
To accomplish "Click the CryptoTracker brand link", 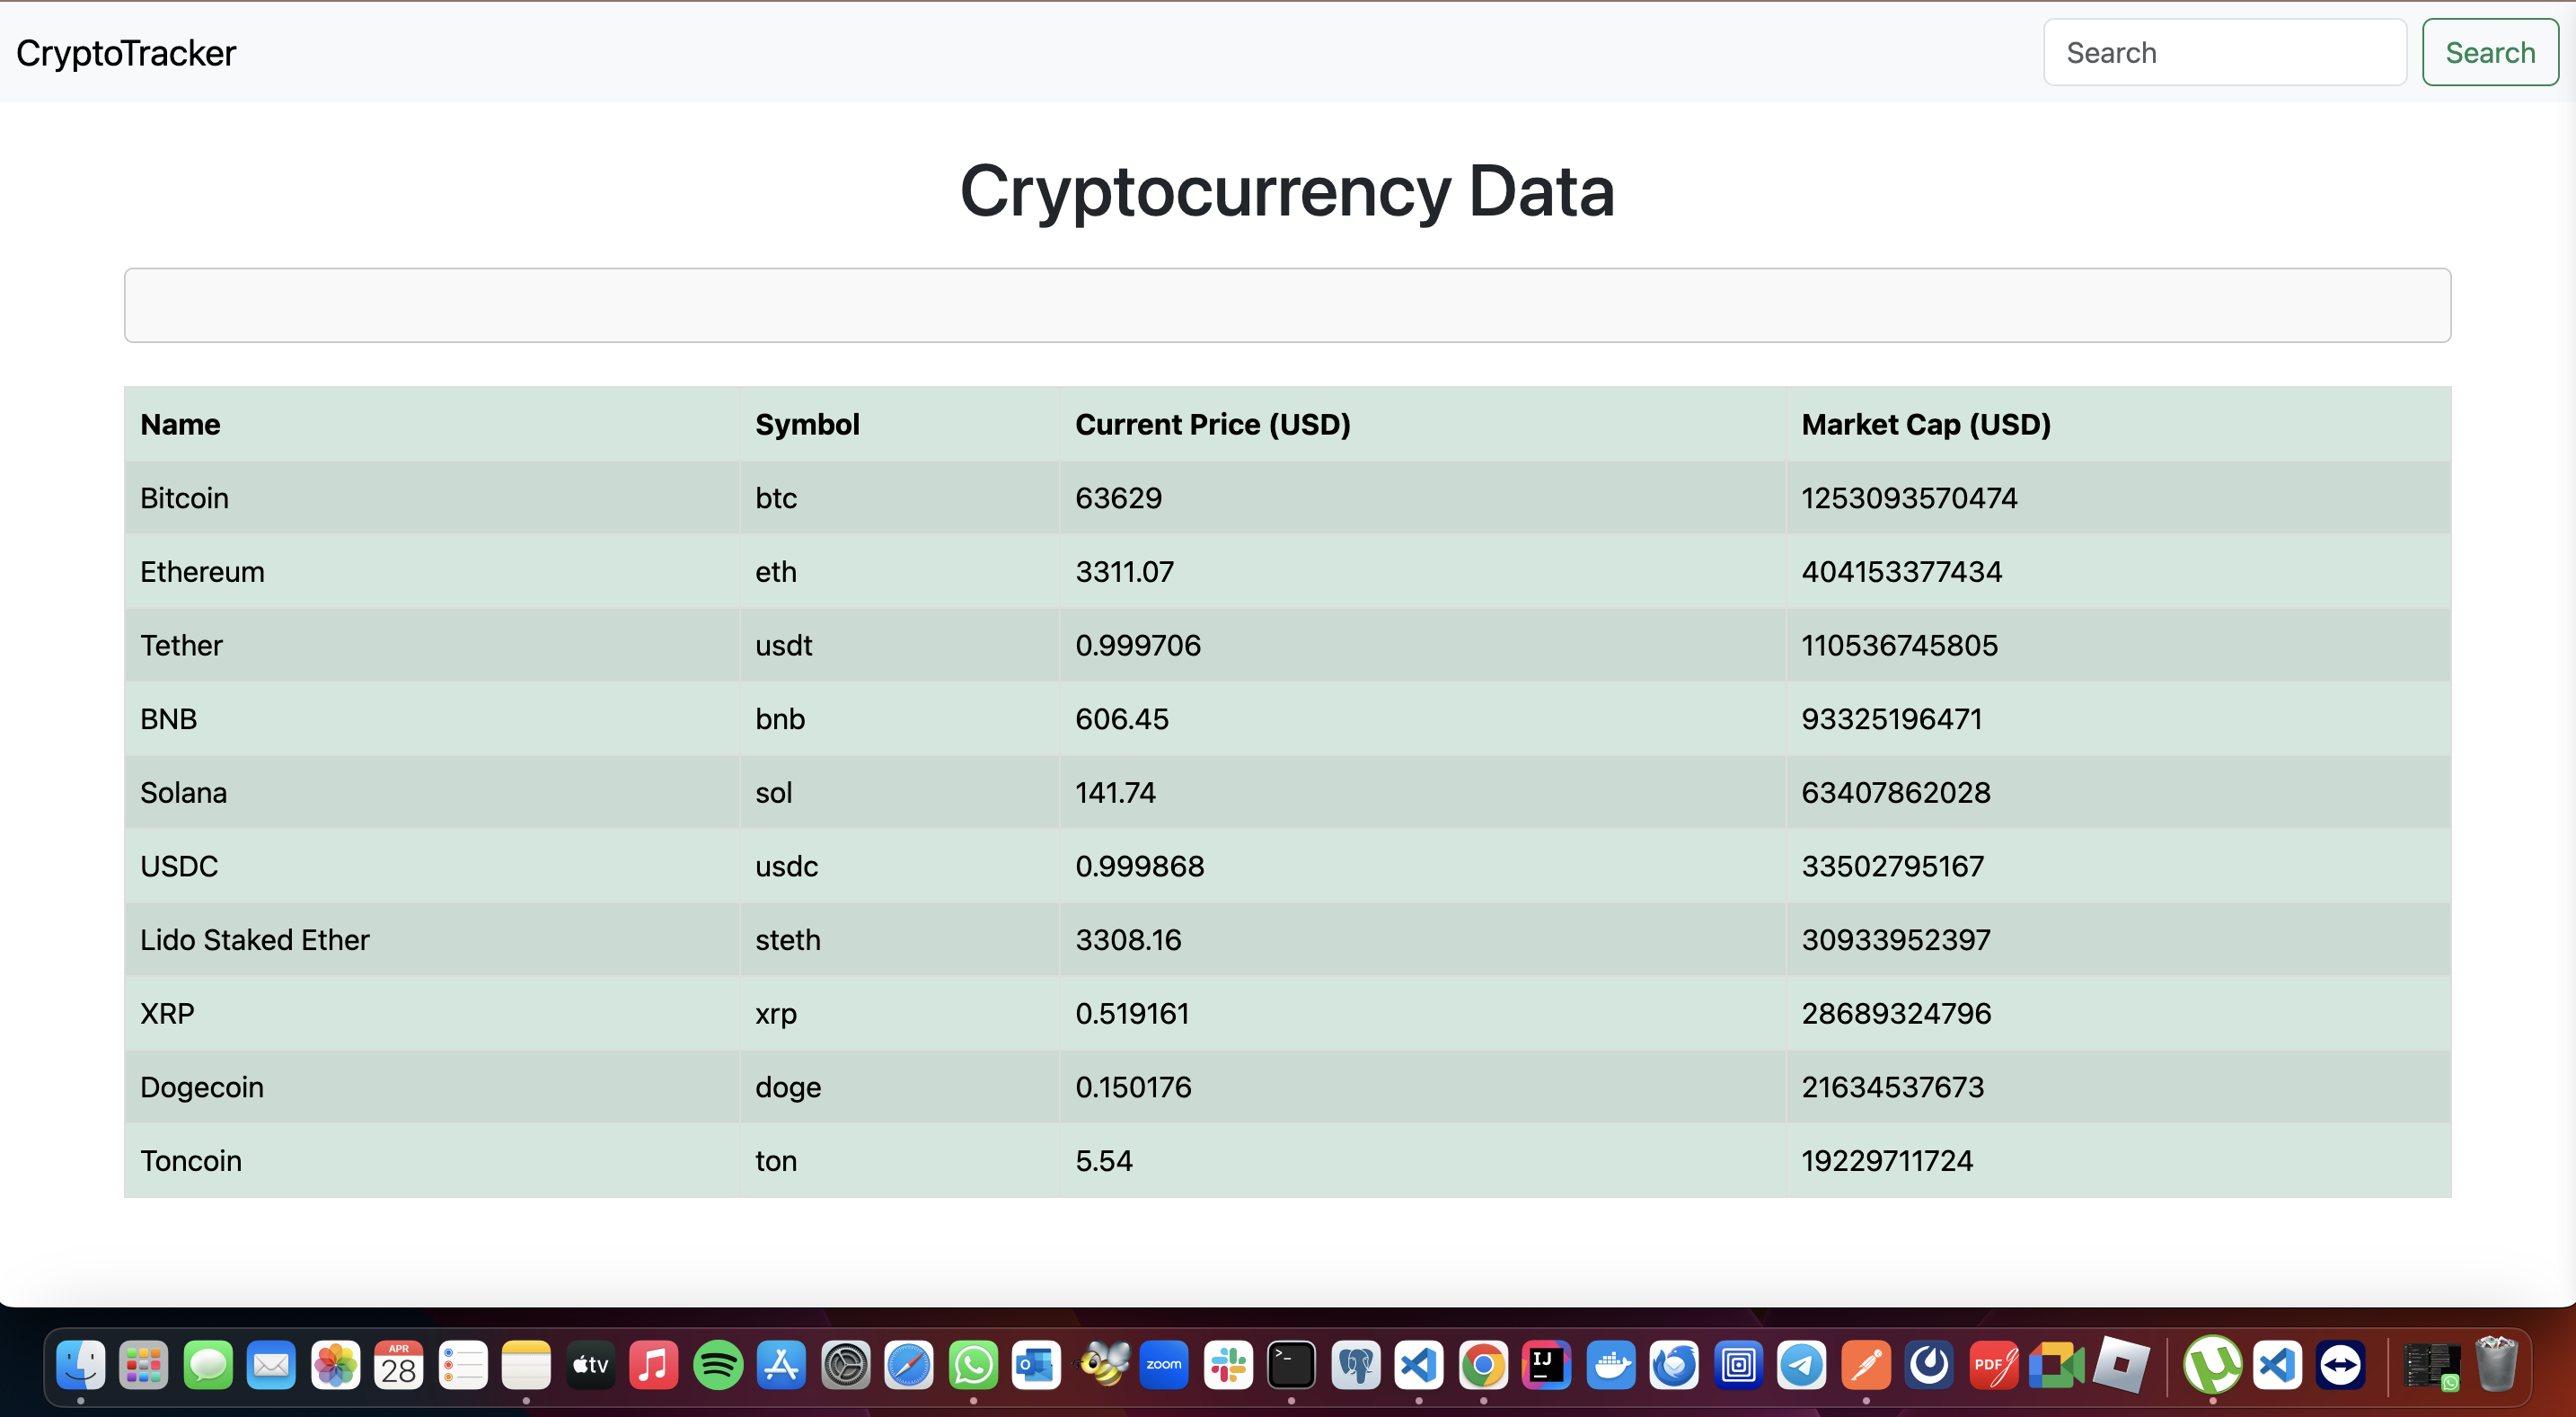I will tap(126, 53).
